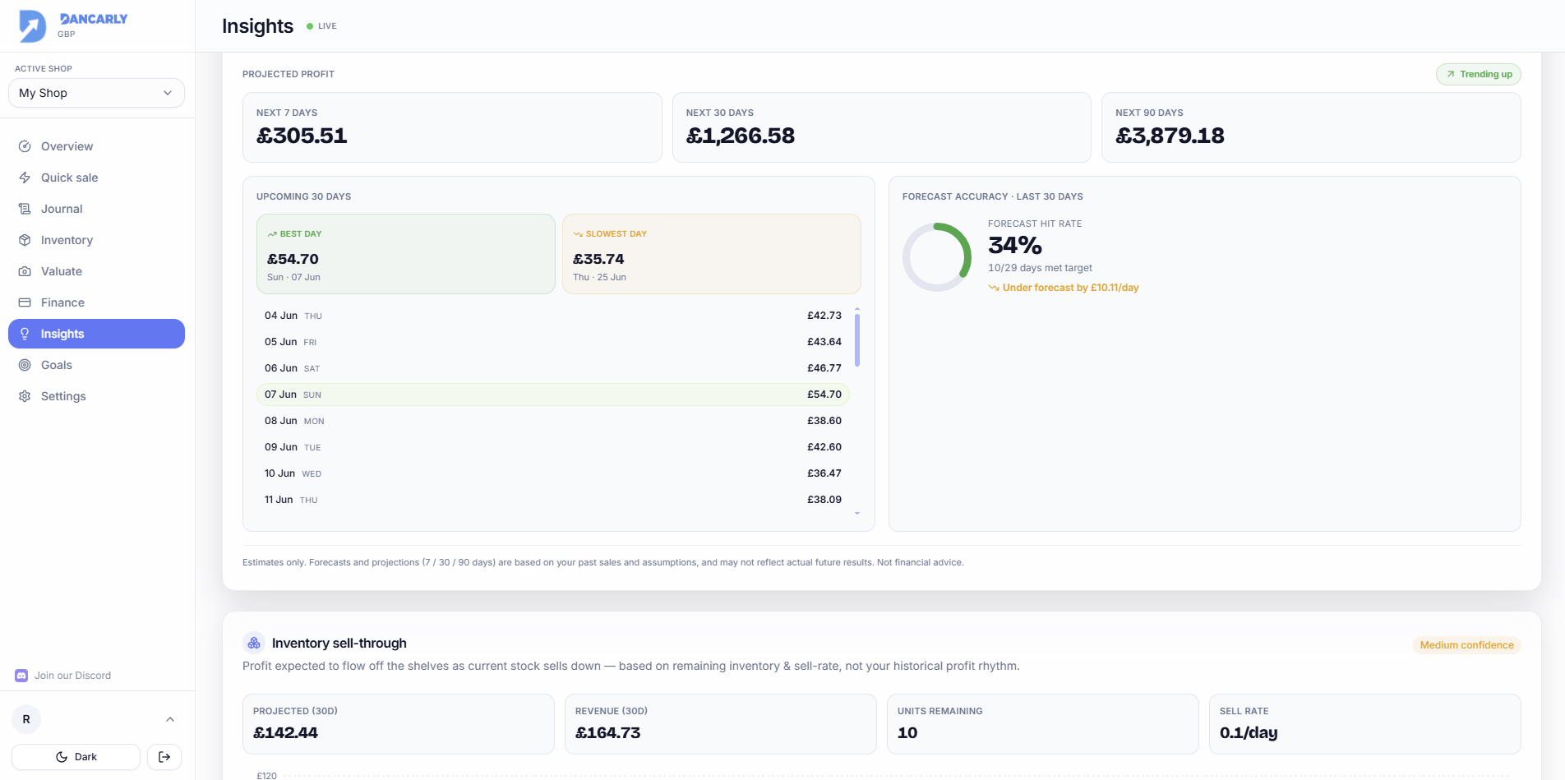Click the Next 30 Days profit card
Image resolution: width=1565 pixels, height=780 pixels.
882,127
